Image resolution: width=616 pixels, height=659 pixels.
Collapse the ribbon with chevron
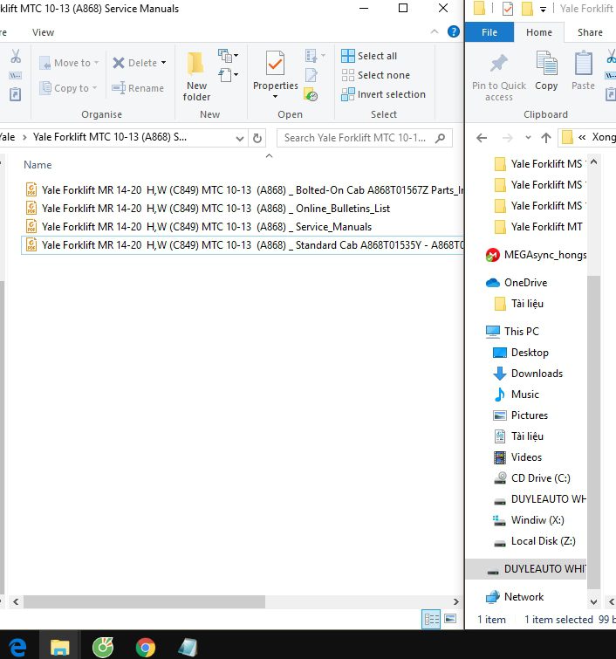(x=435, y=31)
